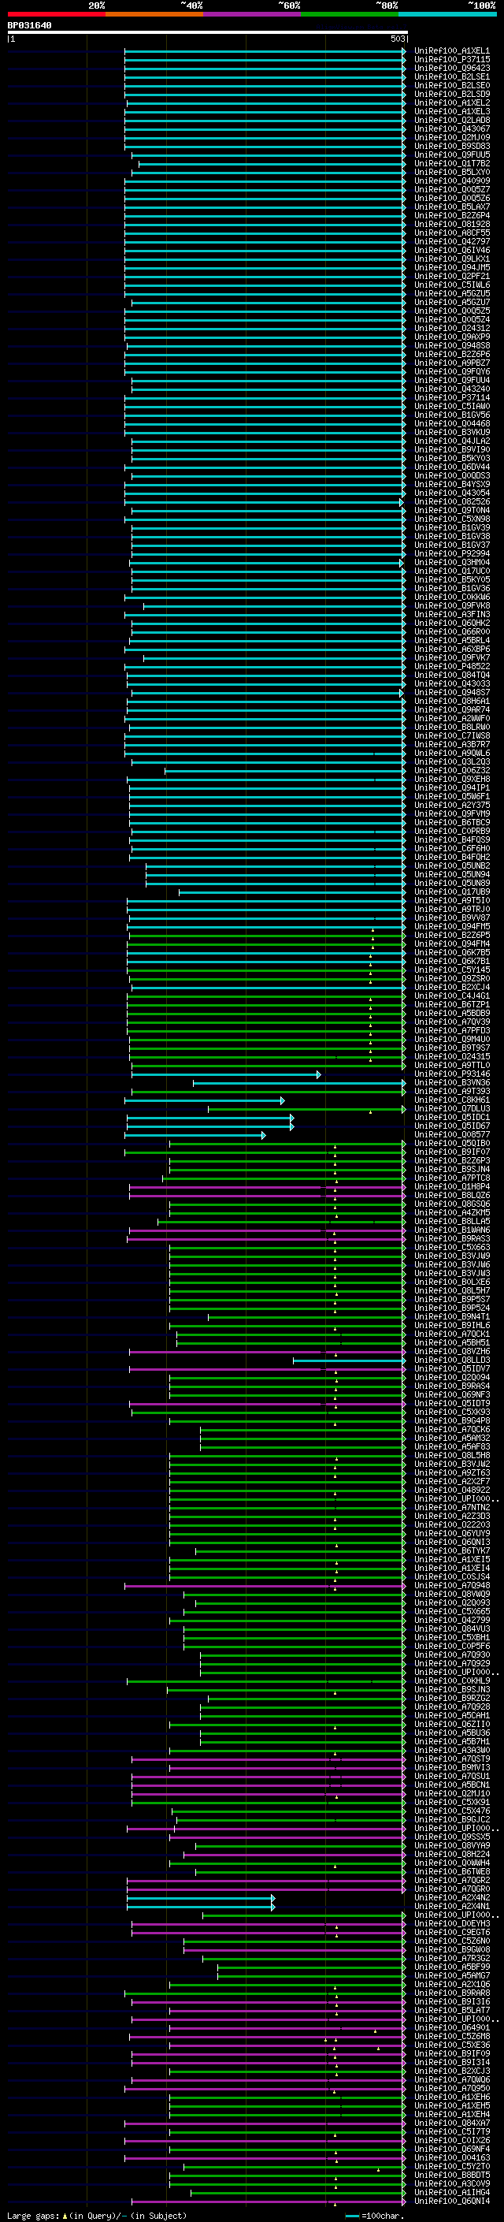Select the UniRef100_B9G4P8 entry
Image resolution: width=504 pixels, height=2222 pixels.
click(451, 1420)
